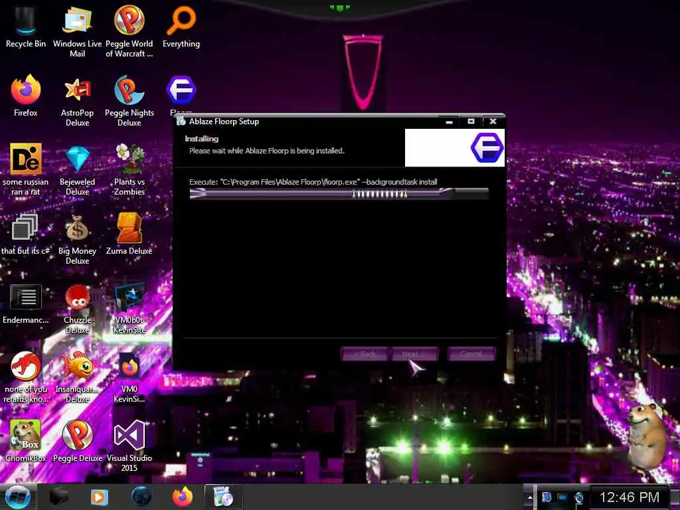Screen dimensions: 680x510
Task: Open the Recycle Bin desktop icon
Action: click(x=26, y=26)
